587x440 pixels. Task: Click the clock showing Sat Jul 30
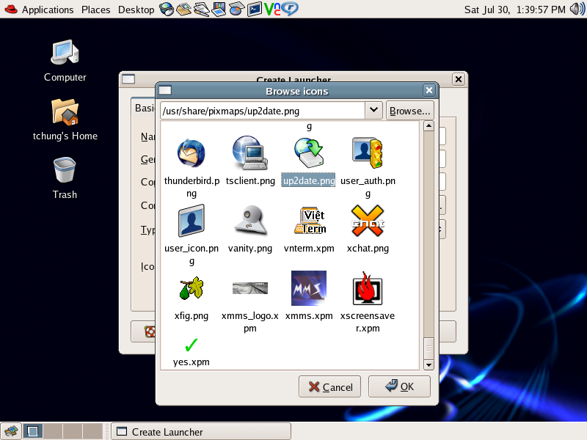[515, 10]
